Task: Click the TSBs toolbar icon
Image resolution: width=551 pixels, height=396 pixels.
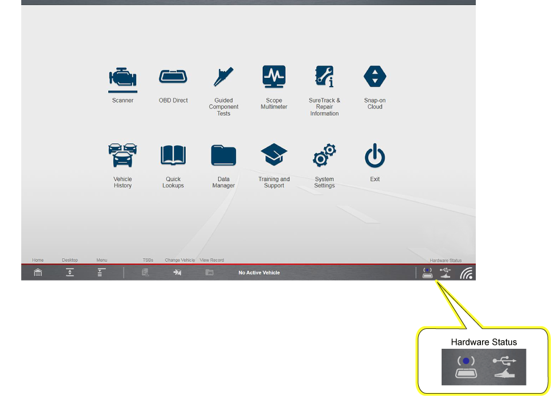Action: (145, 273)
